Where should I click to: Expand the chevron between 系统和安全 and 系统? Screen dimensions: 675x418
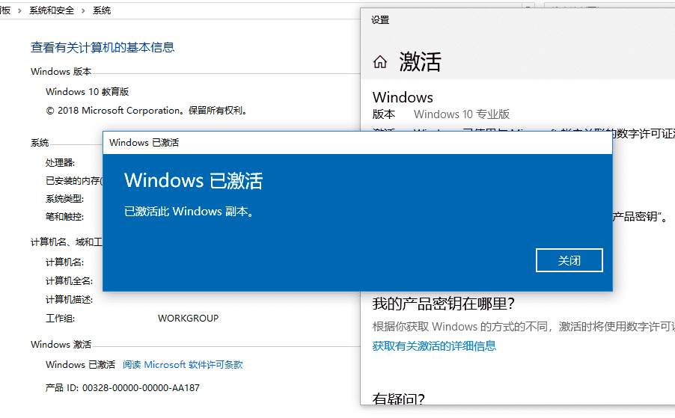point(85,10)
